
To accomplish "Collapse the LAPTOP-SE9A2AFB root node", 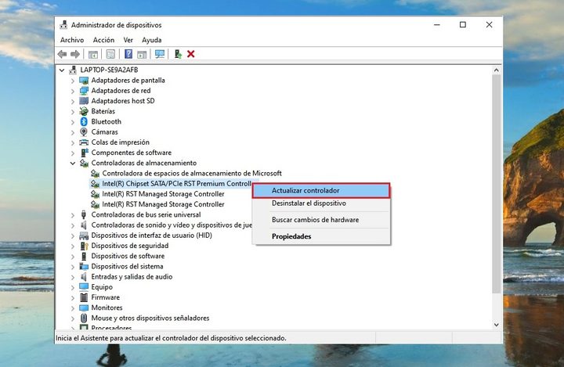I will (x=62, y=70).
